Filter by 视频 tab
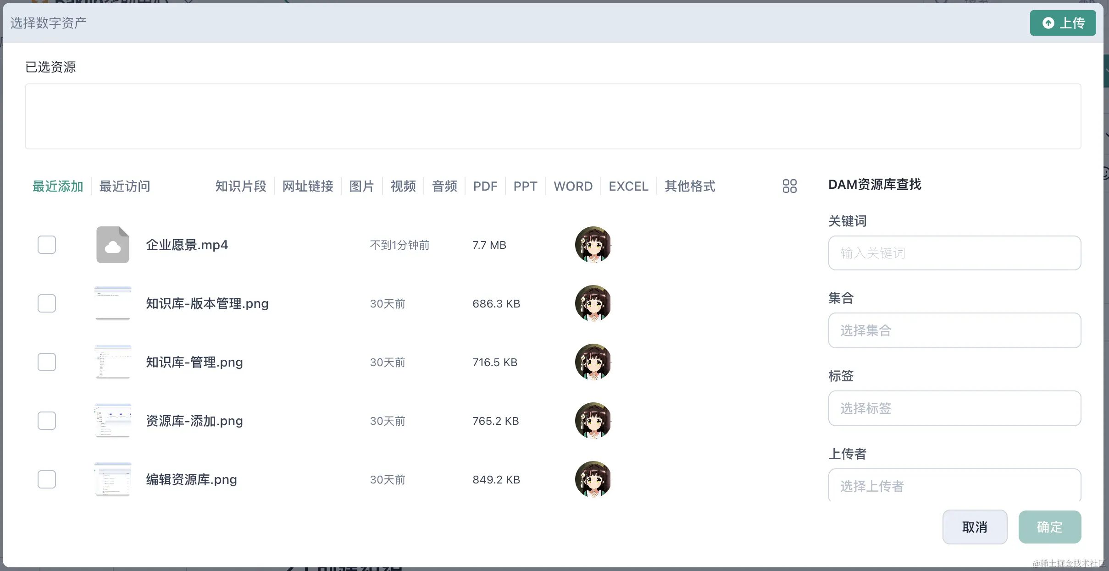1109x571 pixels. [403, 186]
